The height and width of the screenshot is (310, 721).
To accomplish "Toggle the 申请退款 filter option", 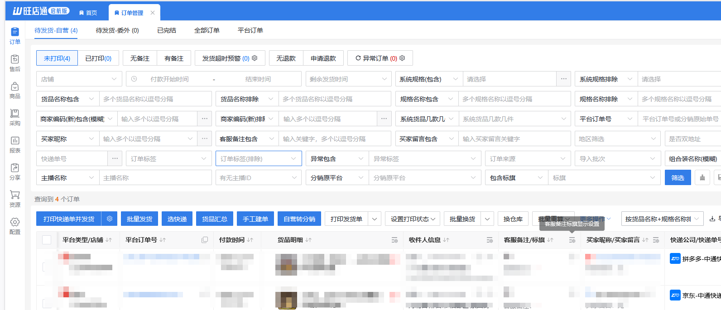I will click(x=323, y=58).
